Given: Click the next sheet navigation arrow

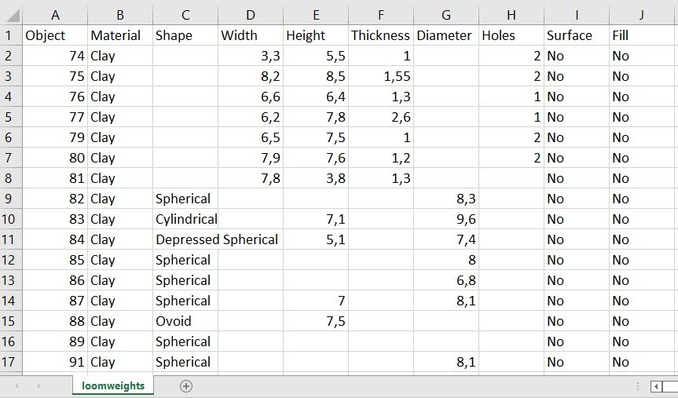Looking at the screenshot, I should click(x=39, y=386).
